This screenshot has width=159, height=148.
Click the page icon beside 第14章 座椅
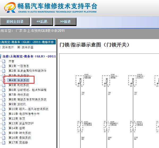(4, 128)
